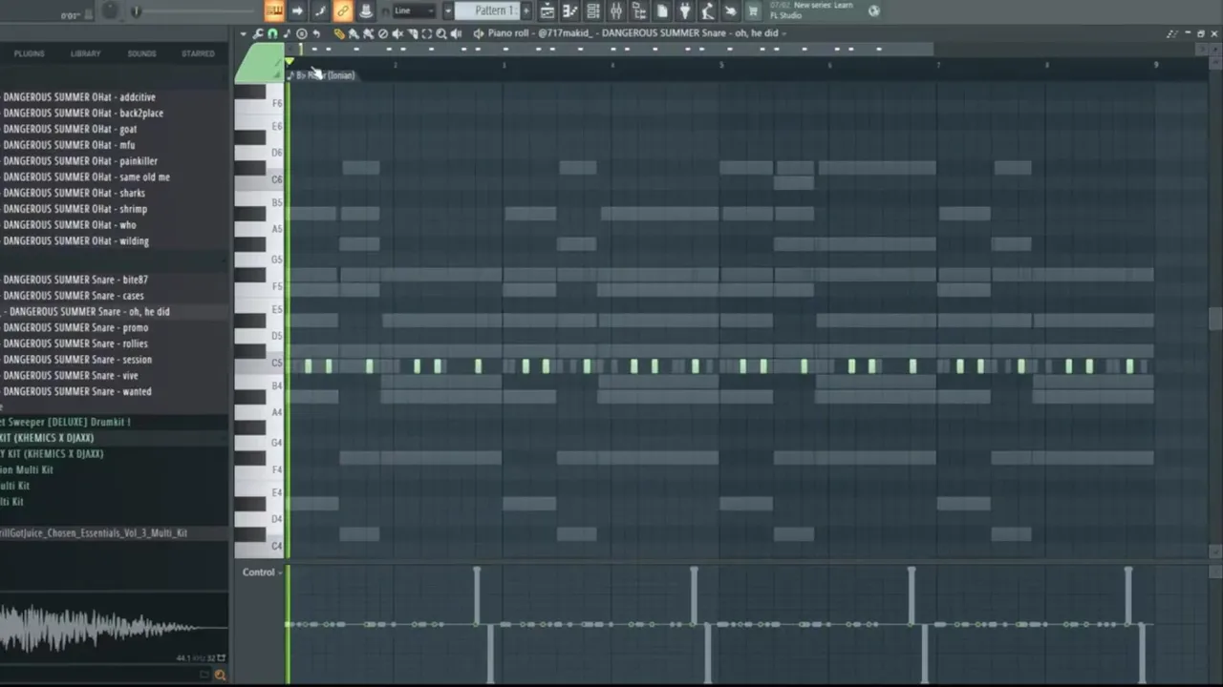Adjust the main pitch slider at top

click(x=136, y=11)
